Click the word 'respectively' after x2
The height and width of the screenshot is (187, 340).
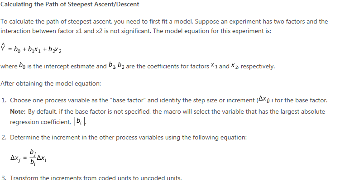pyautogui.click(x=258, y=67)
